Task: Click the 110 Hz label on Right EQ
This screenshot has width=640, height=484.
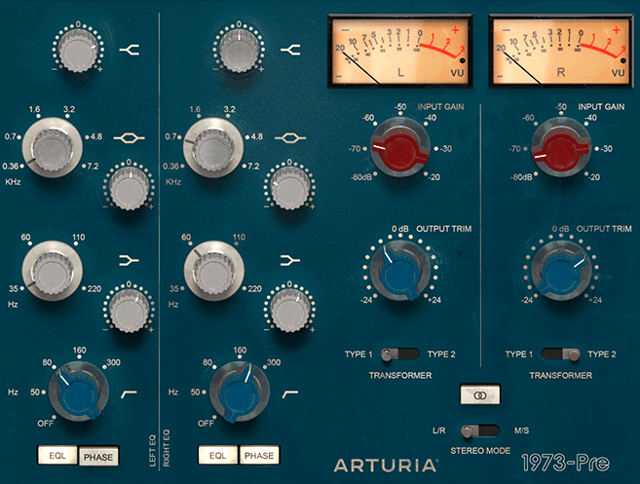Action: pos(239,237)
